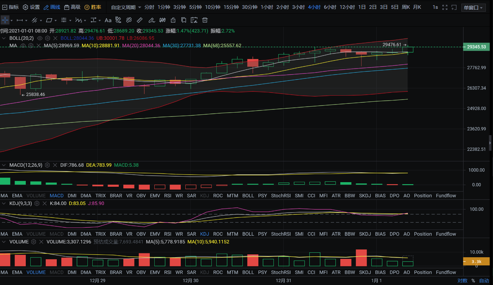
Task: Select RSI in the MACD panel tabs
Action: (168, 196)
